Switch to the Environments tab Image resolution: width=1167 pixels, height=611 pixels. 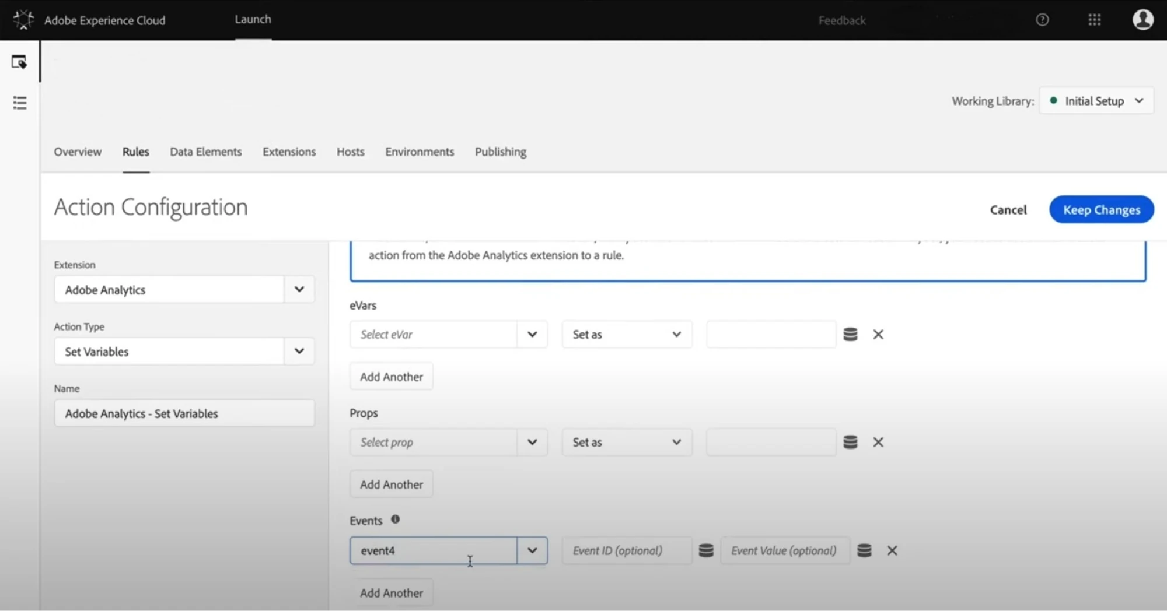[x=420, y=152]
